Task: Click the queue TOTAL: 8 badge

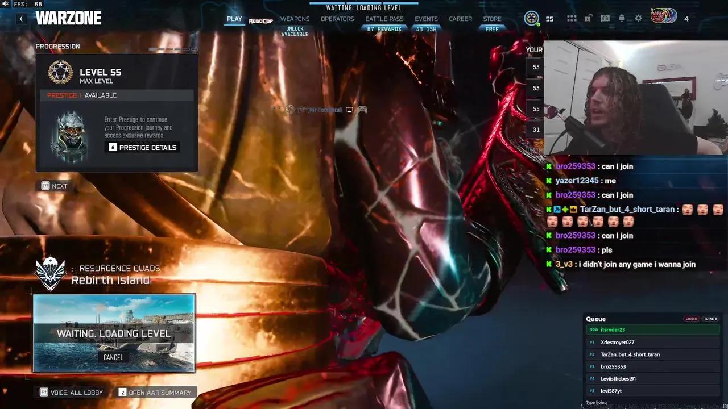Action: pos(710,319)
